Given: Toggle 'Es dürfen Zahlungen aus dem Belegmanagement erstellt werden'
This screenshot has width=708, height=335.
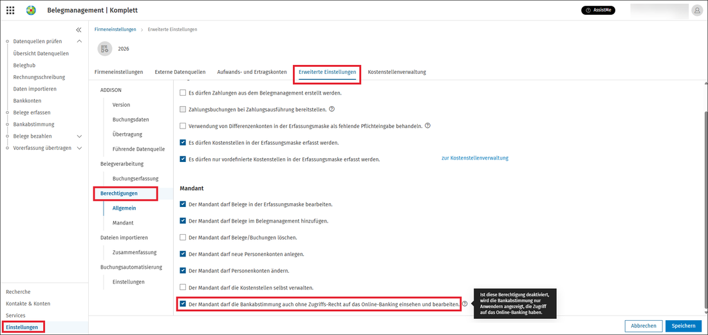Looking at the screenshot, I should [x=183, y=93].
